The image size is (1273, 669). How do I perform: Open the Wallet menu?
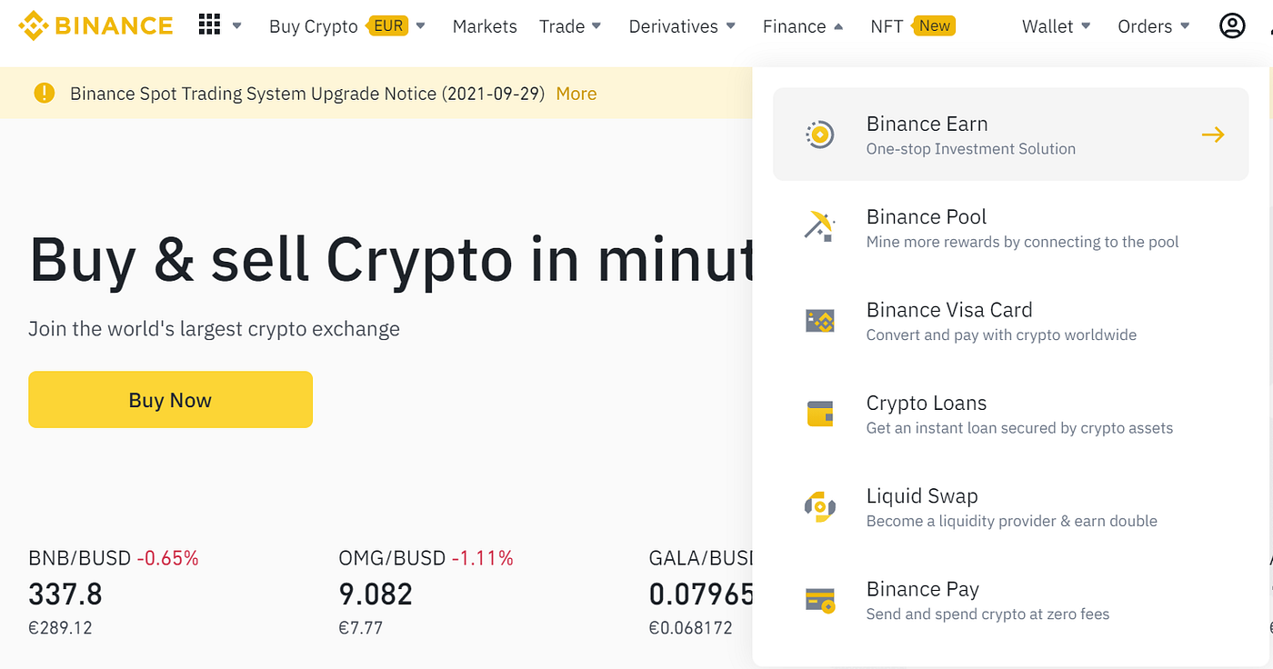(x=1047, y=26)
